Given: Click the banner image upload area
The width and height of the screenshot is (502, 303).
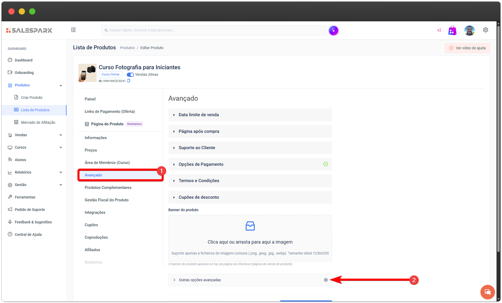Looking at the screenshot, I should [x=250, y=238].
